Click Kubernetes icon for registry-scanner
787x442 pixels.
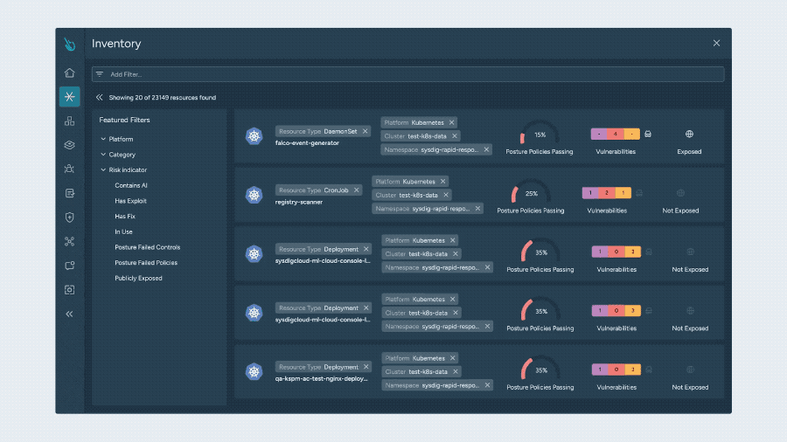[x=254, y=195]
